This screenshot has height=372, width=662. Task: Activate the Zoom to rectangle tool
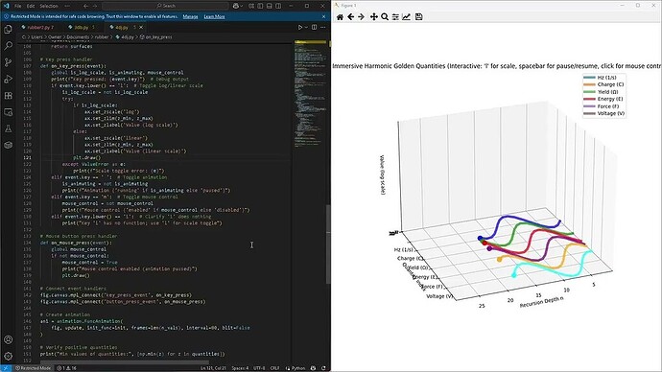[385, 17]
